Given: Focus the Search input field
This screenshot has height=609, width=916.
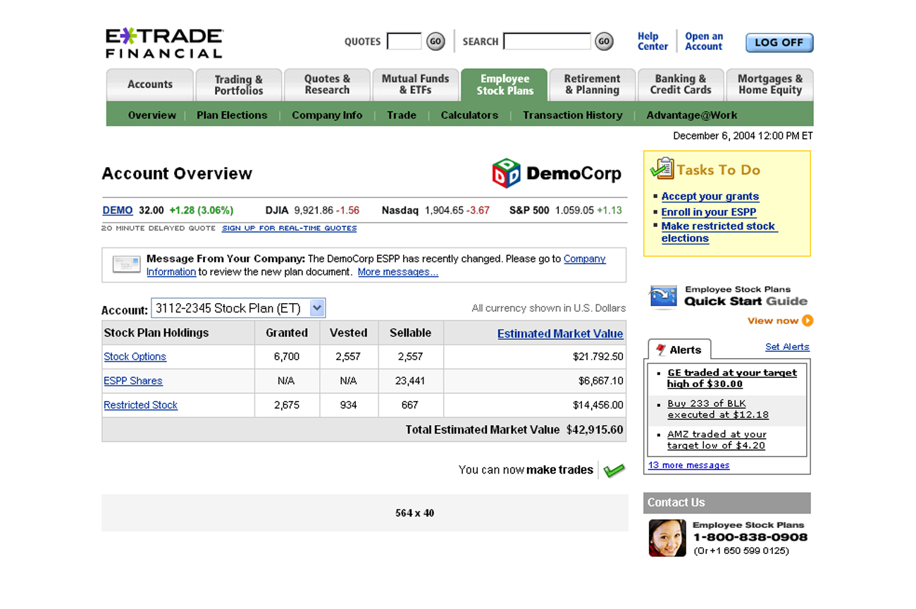Looking at the screenshot, I should point(547,42).
